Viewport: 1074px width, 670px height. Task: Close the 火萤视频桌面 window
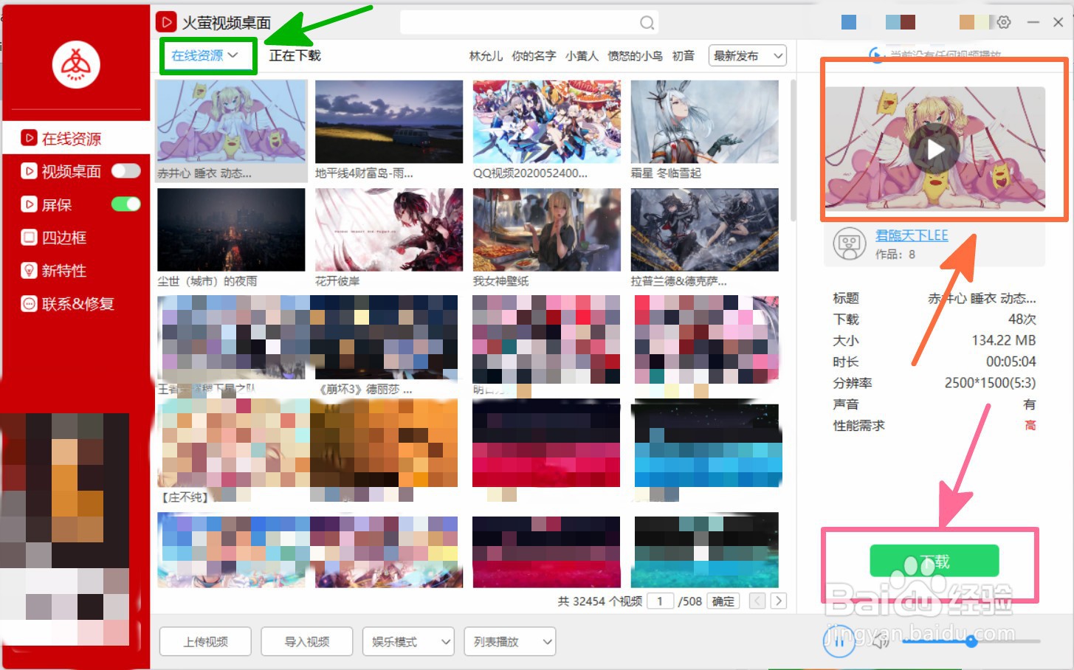(1058, 22)
